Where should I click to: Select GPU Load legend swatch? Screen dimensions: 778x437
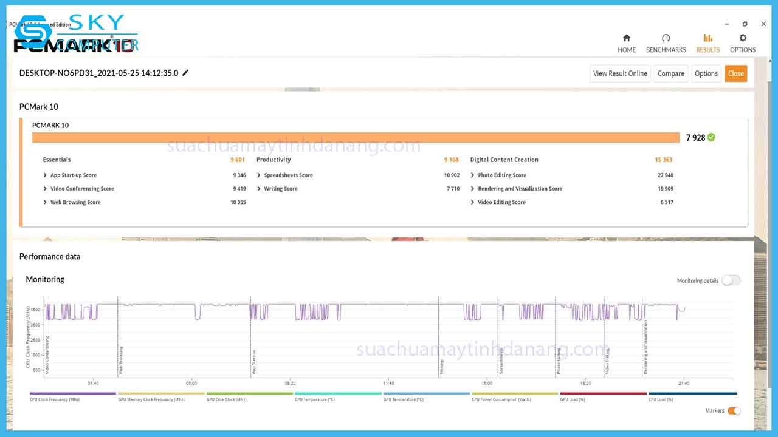coord(604,393)
